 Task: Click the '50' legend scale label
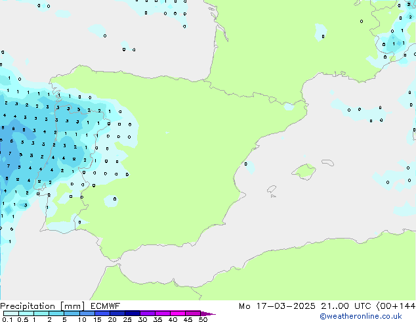pyautogui.click(x=203, y=319)
